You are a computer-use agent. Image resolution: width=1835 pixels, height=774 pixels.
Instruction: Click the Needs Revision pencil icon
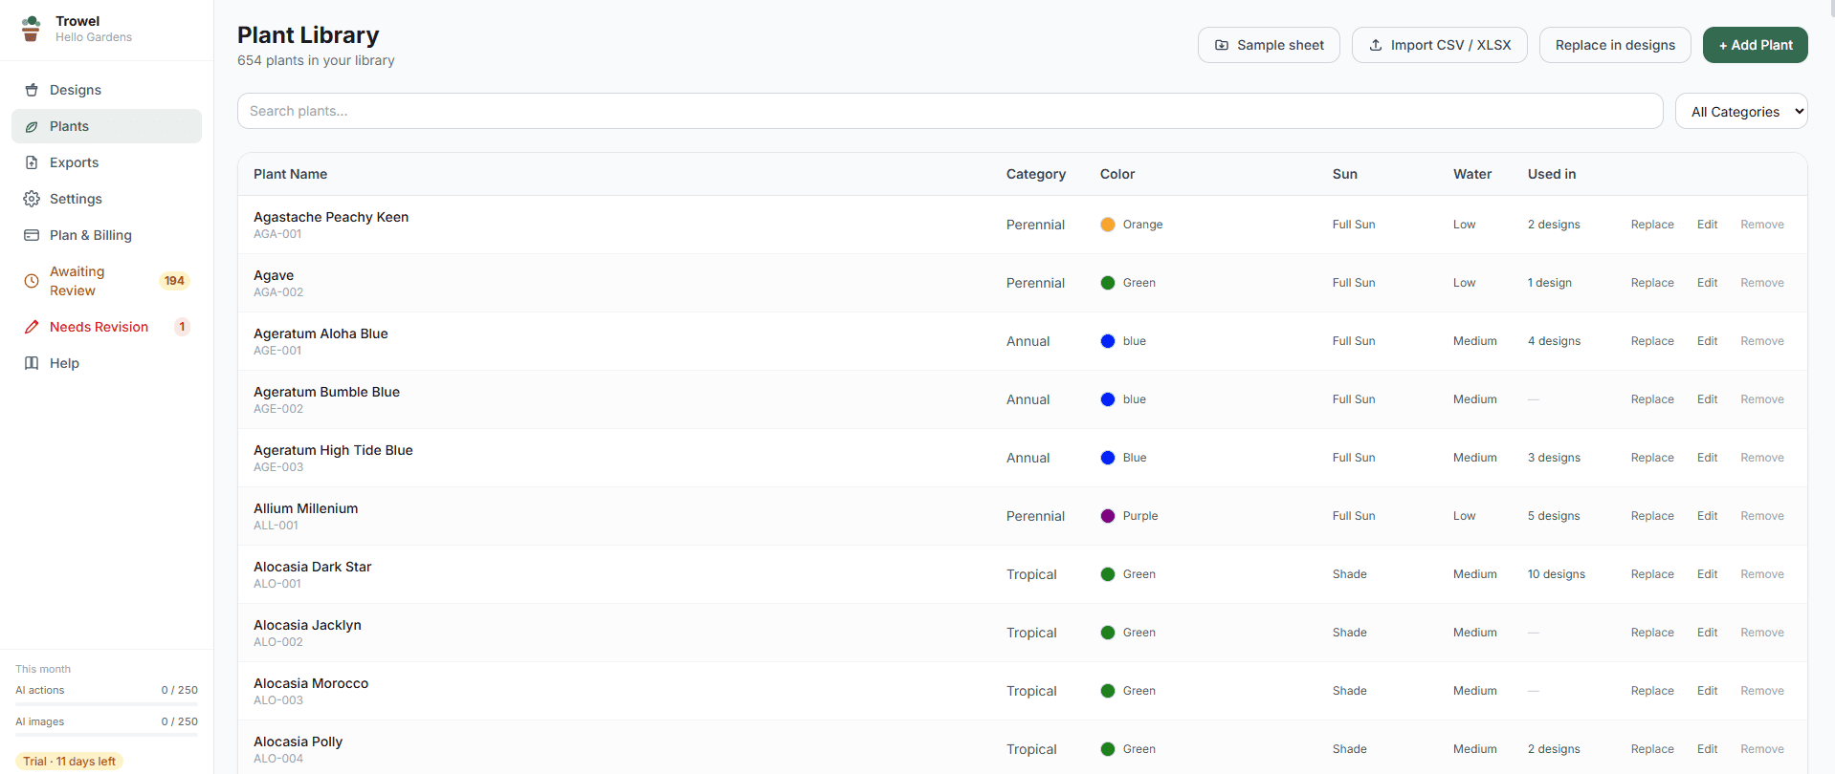click(32, 327)
